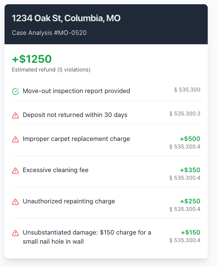
Task: Click § 535.300.4 under the +$150 amount
Action: (x=185, y=240)
